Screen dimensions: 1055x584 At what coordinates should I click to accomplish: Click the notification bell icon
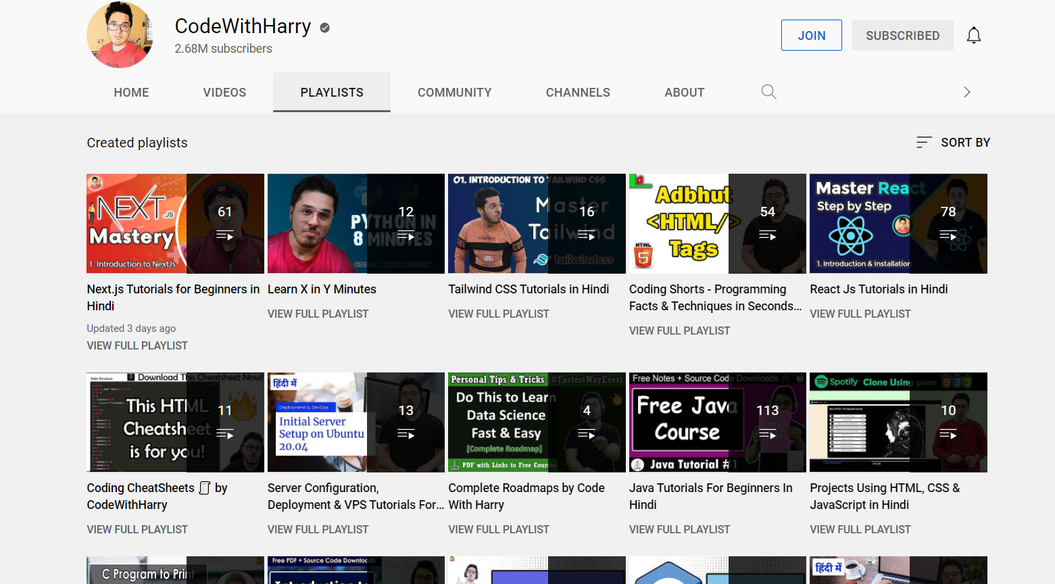973,35
